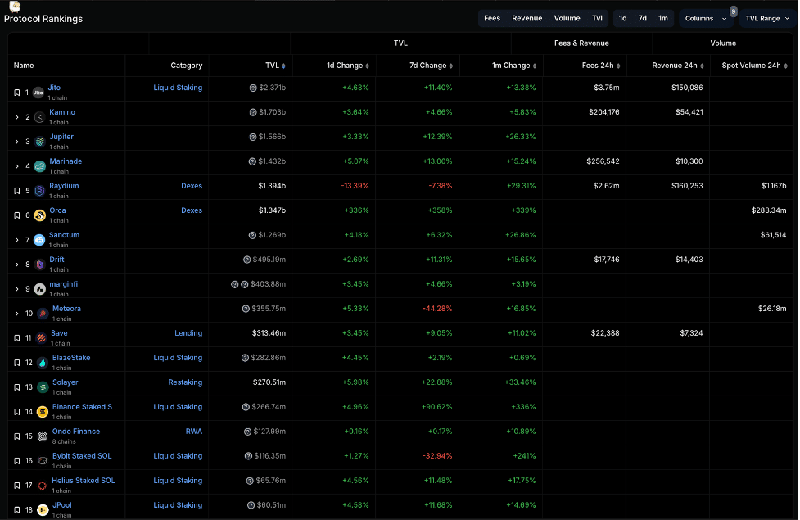The height and width of the screenshot is (520, 800).
Task: Switch to the Revenue tab
Action: pos(527,18)
